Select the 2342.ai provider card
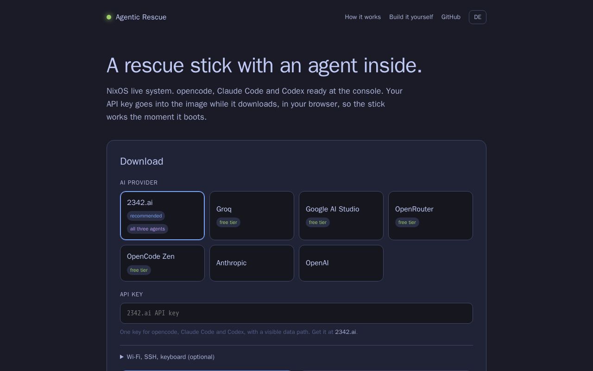 point(162,216)
